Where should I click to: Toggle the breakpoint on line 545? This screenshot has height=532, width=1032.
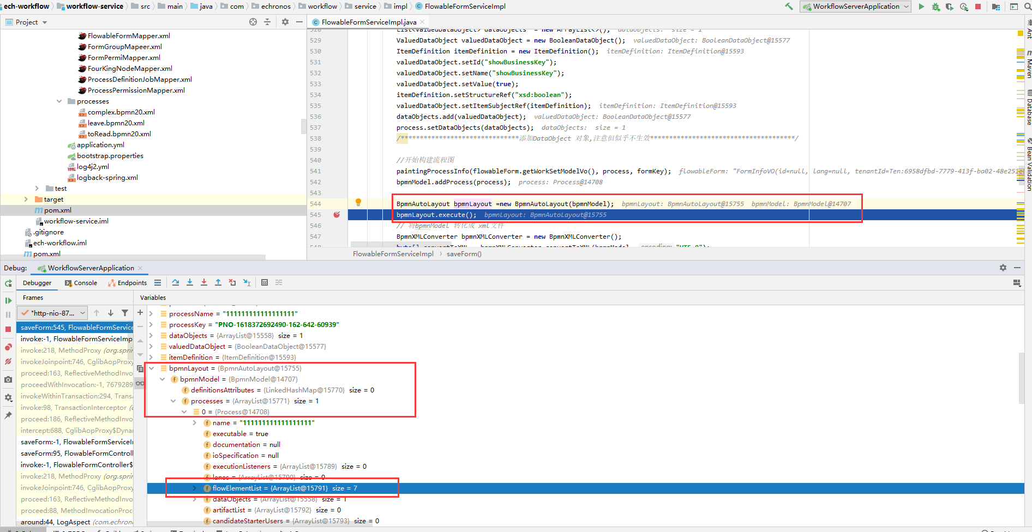(337, 215)
